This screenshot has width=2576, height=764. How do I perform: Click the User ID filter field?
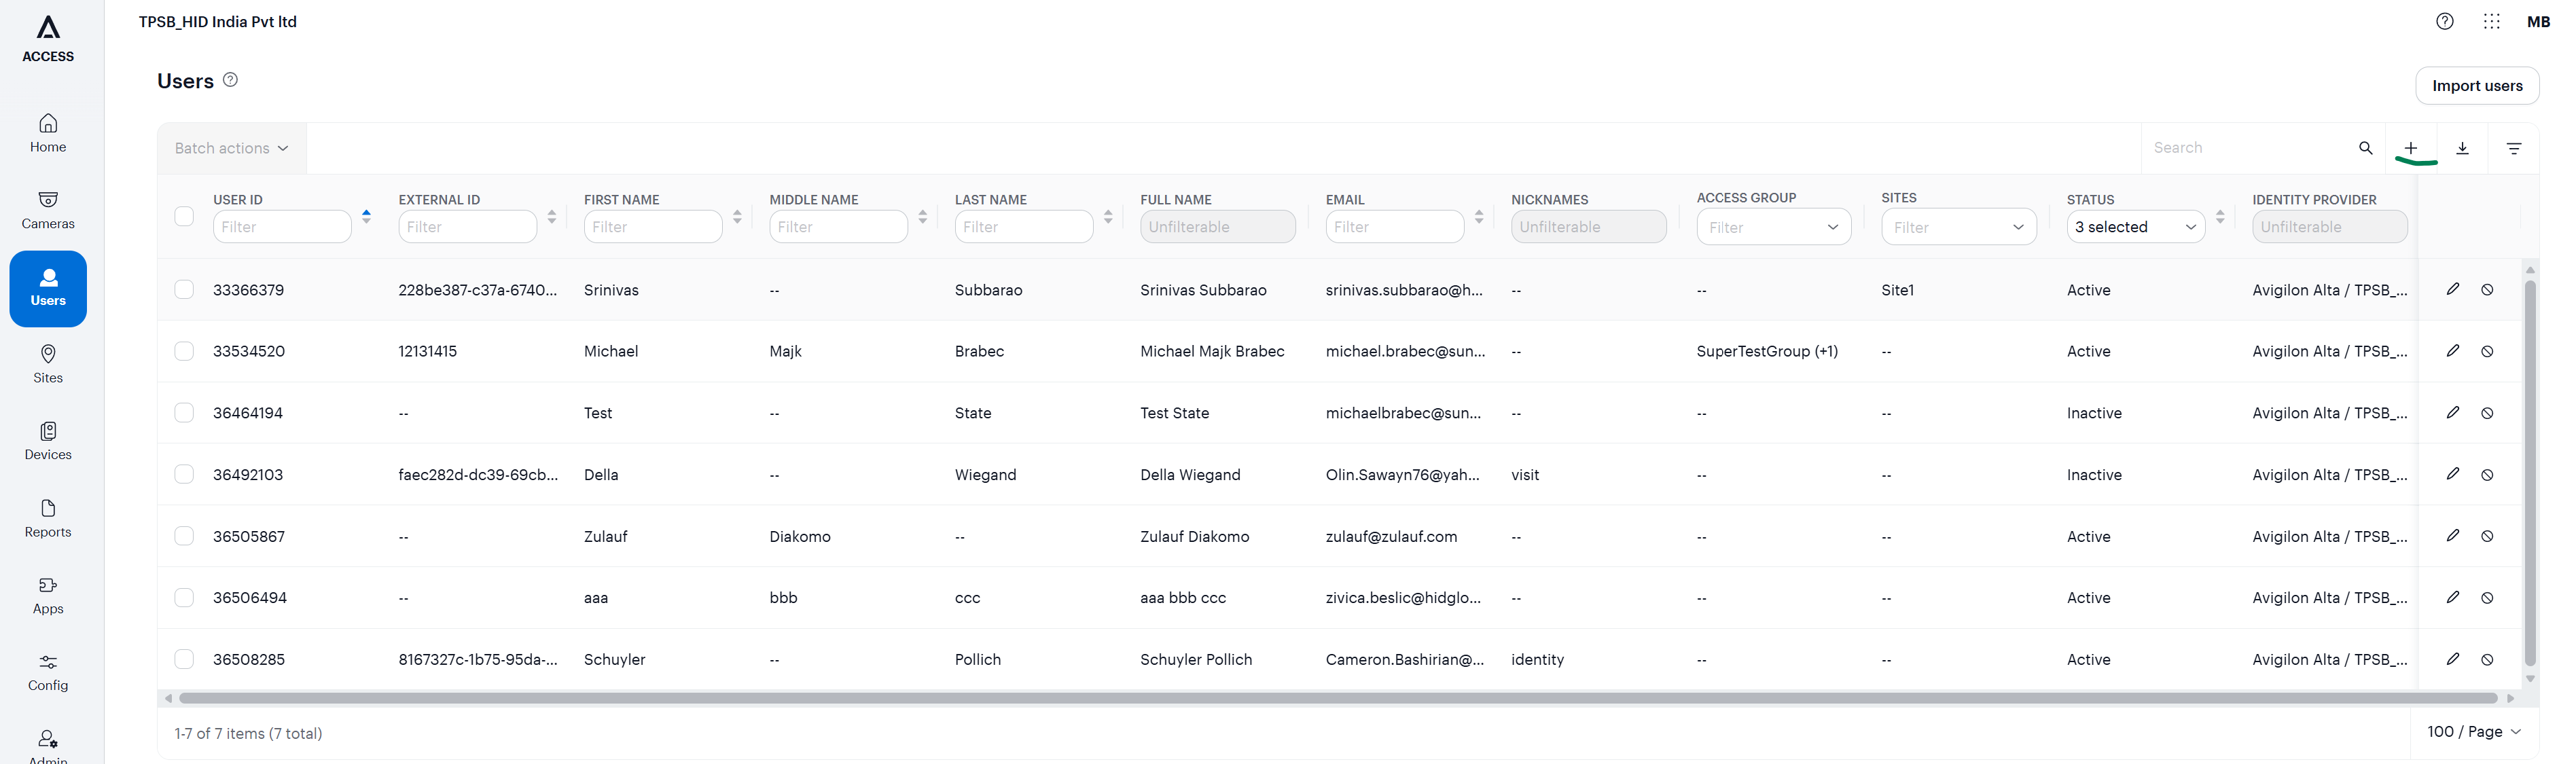pos(282,227)
